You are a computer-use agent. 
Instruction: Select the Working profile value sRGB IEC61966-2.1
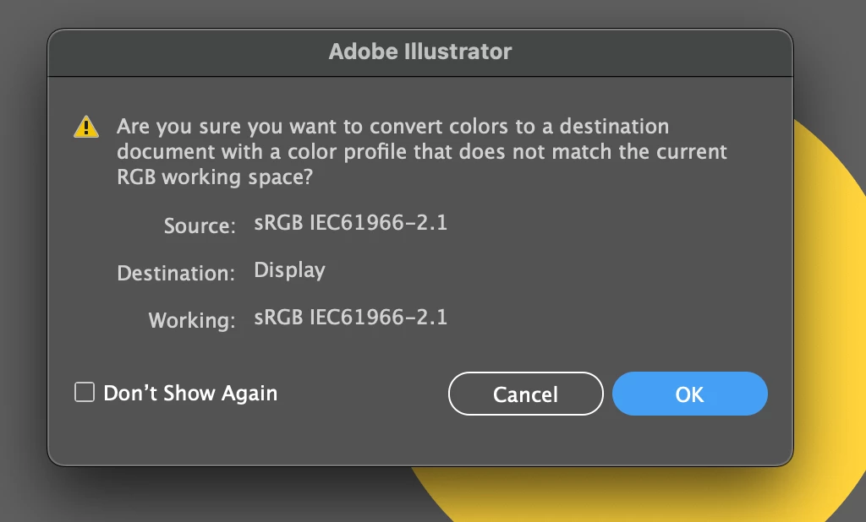(x=350, y=318)
